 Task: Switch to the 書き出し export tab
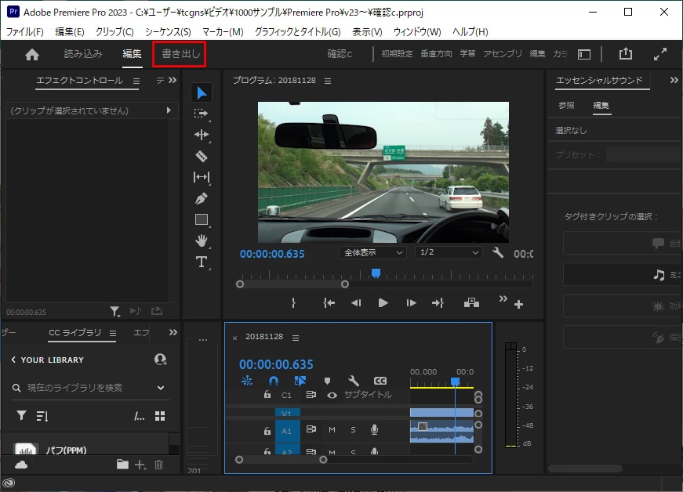pos(181,54)
